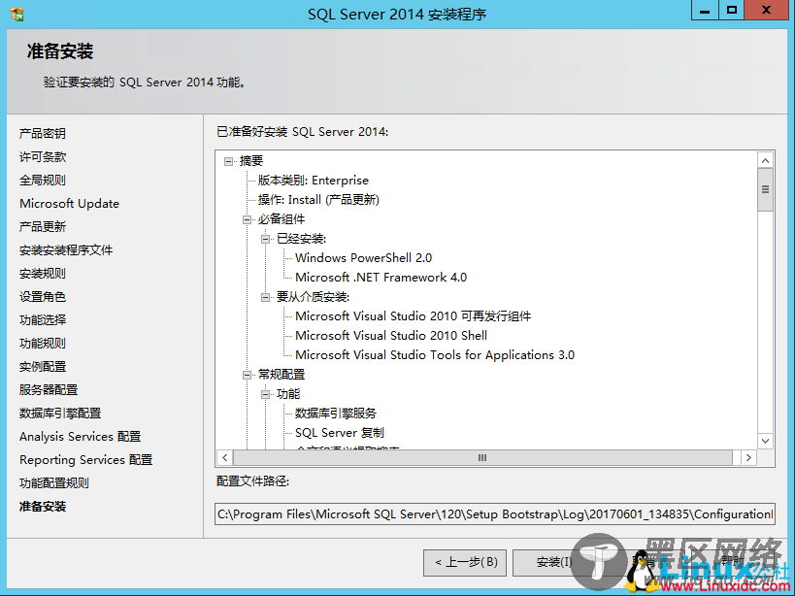The width and height of the screenshot is (795, 596).
Task: Click the scroll up arrow of summary tree
Action: [x=766, y=161]
